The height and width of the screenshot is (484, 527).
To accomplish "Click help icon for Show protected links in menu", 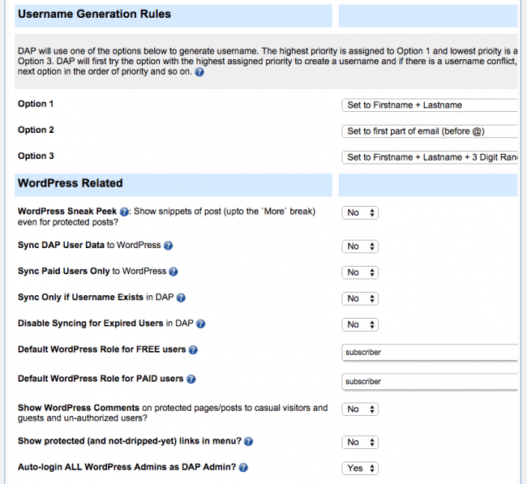I will pos(248,442).
